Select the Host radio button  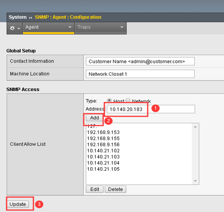(109, 100)
